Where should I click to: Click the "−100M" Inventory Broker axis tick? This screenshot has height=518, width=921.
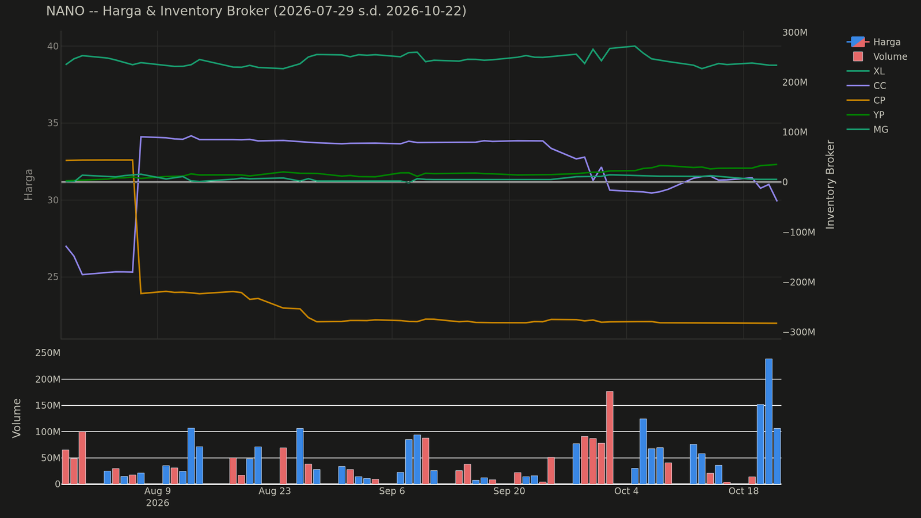click(x=799, y=233)
